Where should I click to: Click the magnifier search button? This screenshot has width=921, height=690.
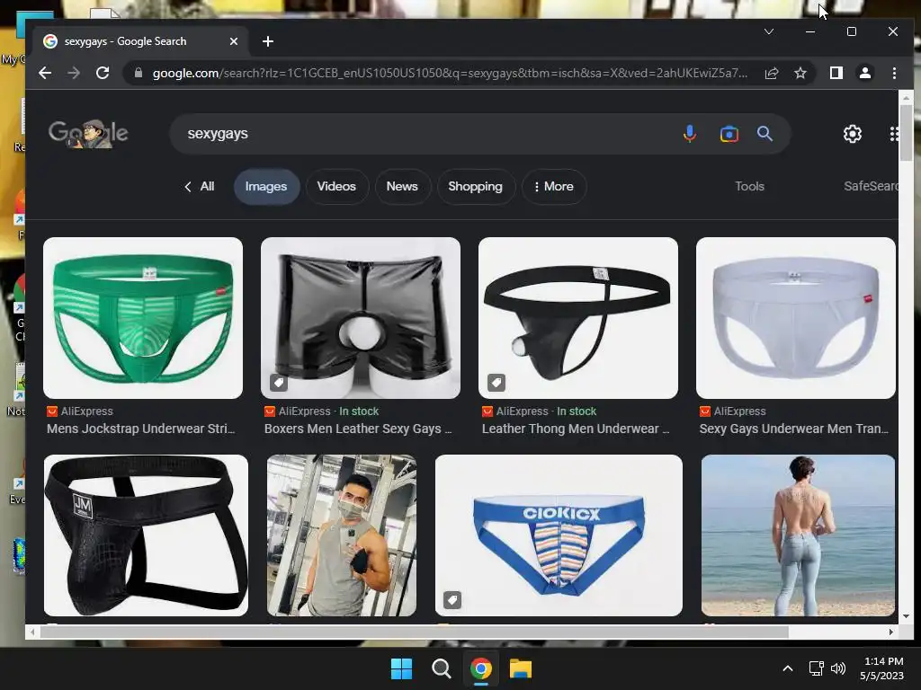coord(765,134)
